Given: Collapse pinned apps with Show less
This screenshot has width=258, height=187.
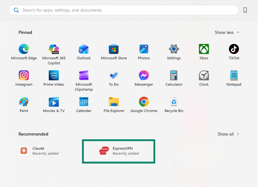Looking at the screenshot, I should (227, 32).
